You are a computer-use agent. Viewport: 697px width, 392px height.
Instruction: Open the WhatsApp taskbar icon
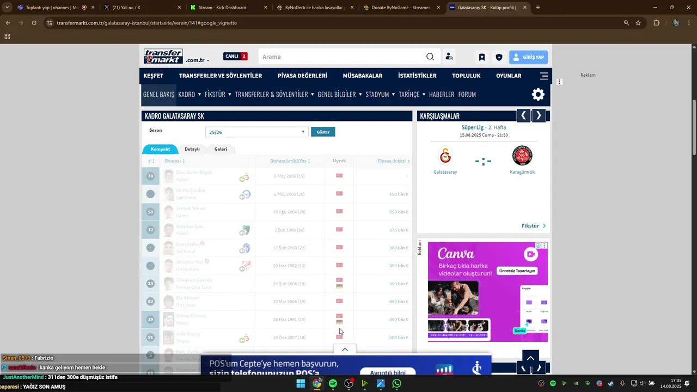click(x=397, y=383)
